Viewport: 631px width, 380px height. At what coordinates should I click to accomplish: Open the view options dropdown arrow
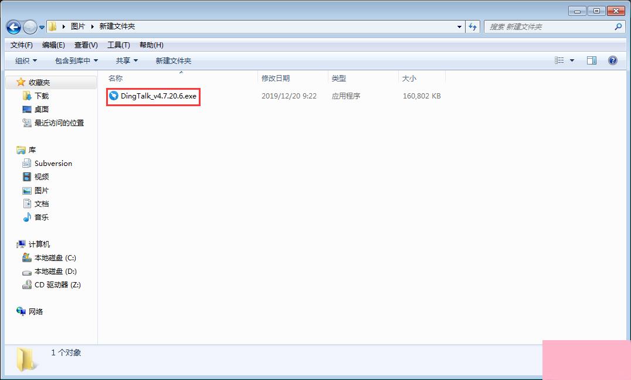tap(572, 61)
